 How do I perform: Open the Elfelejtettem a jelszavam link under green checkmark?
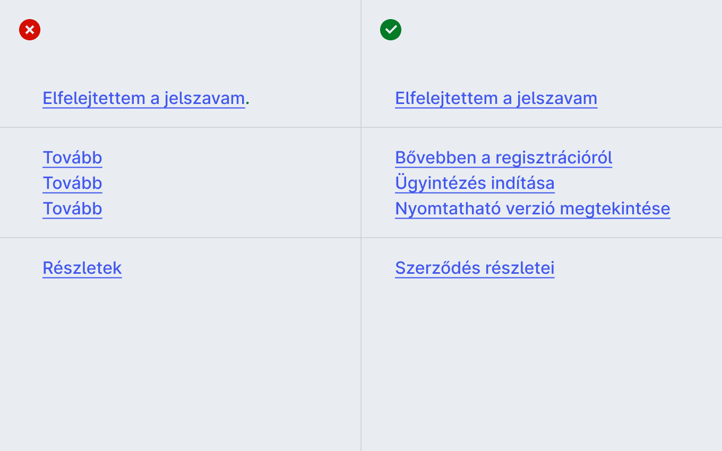click(496, 98)
